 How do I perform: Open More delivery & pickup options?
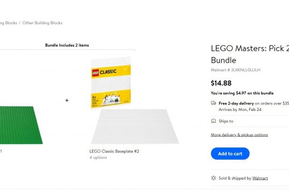pyautogui.click(x=239, y=135)
